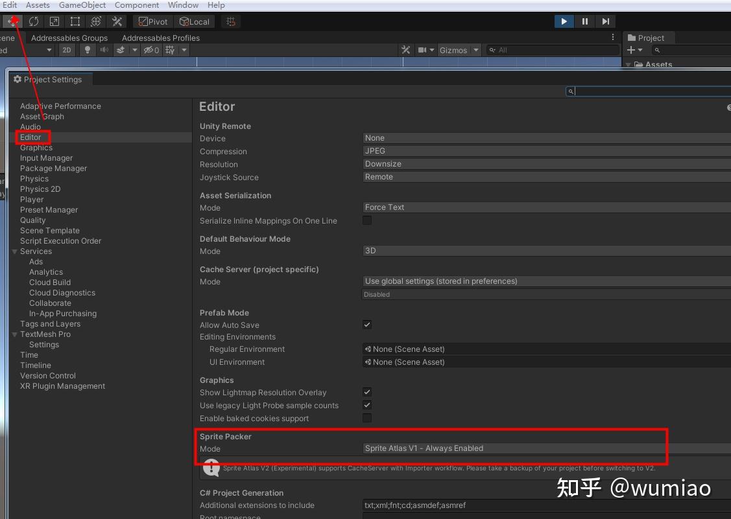Click the Project Settings search field
731x519 pixels.
[x=649, y=91]
